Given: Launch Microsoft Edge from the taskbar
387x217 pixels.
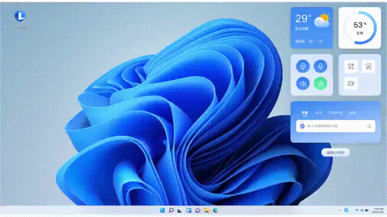Looking at the screenshot, I should [x=215, y=210].
